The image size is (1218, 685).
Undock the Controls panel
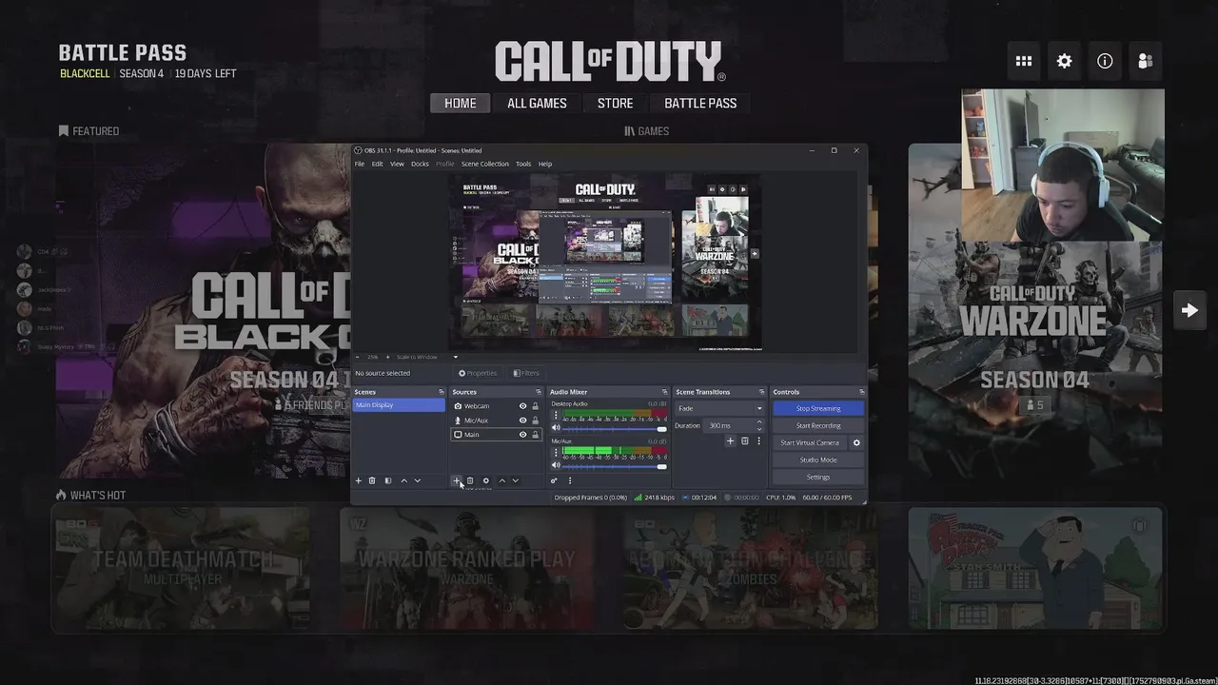pyautogui.click(x=861, y=392)
